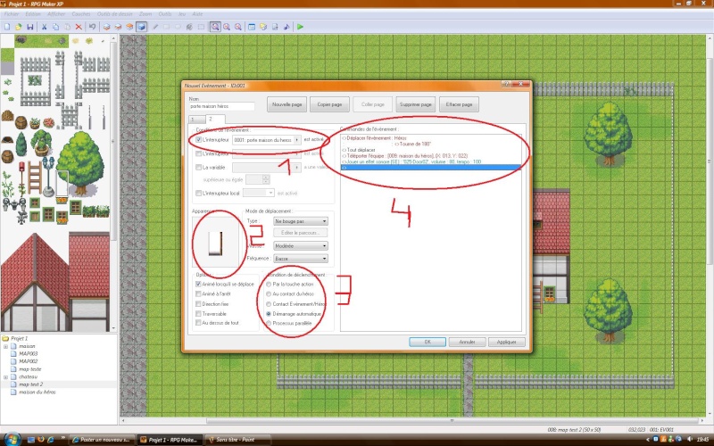Image resolution: width=714 pixels, height=446 pixels.
Task: Click the New Project toolbar icon
Action: click(x=7, y=27)
